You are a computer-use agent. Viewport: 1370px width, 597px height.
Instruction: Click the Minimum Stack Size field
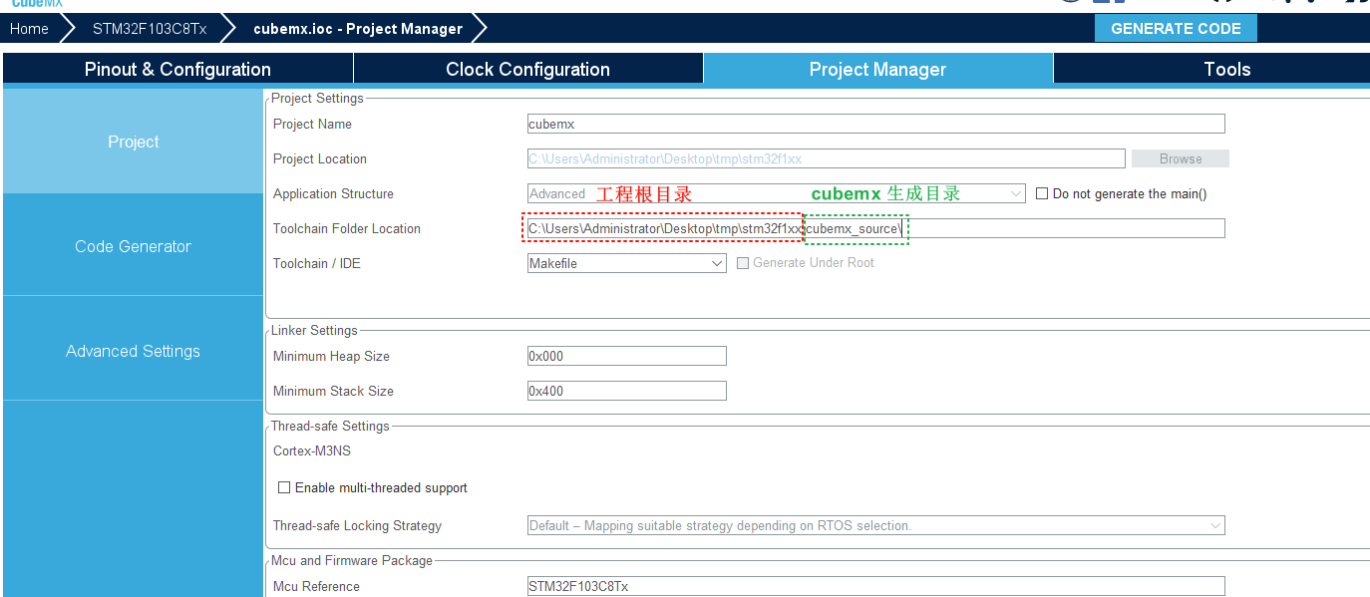(626, 391)
